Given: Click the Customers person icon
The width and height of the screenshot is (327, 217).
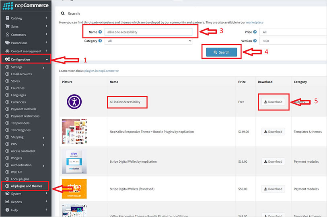Looking at the screenshot, I should coord(8,35).
